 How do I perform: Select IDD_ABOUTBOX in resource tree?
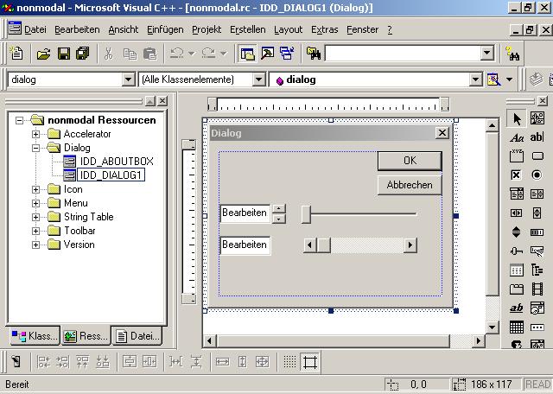[x=117, y=162]
